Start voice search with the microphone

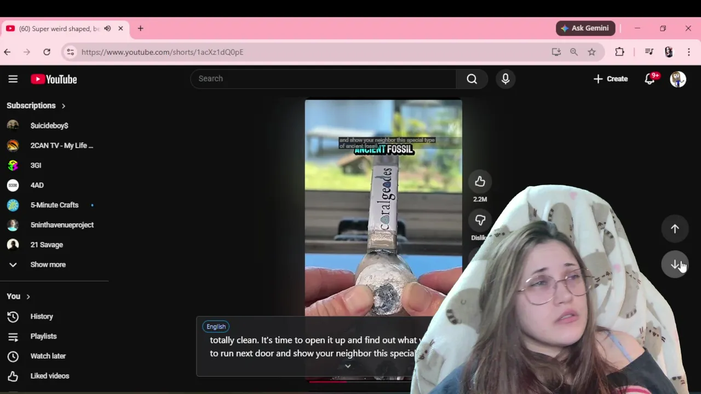(505, 79)
